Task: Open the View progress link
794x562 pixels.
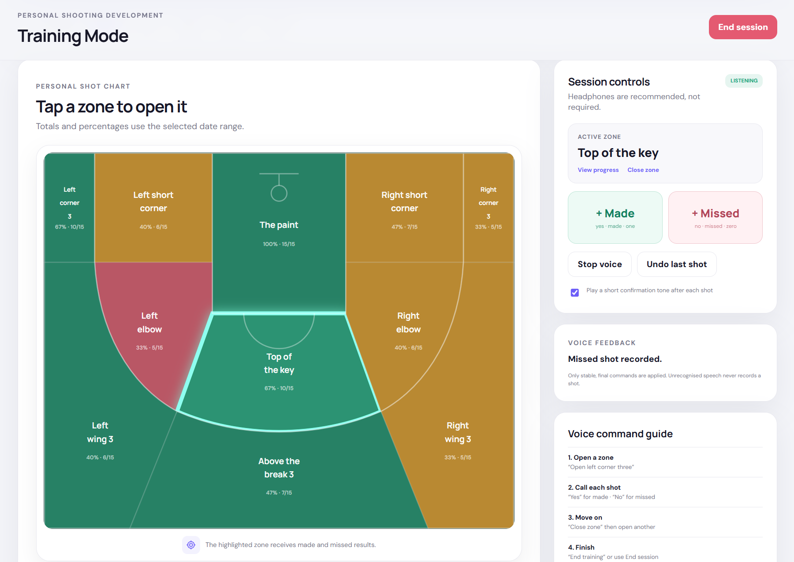Action: [598, 170]
